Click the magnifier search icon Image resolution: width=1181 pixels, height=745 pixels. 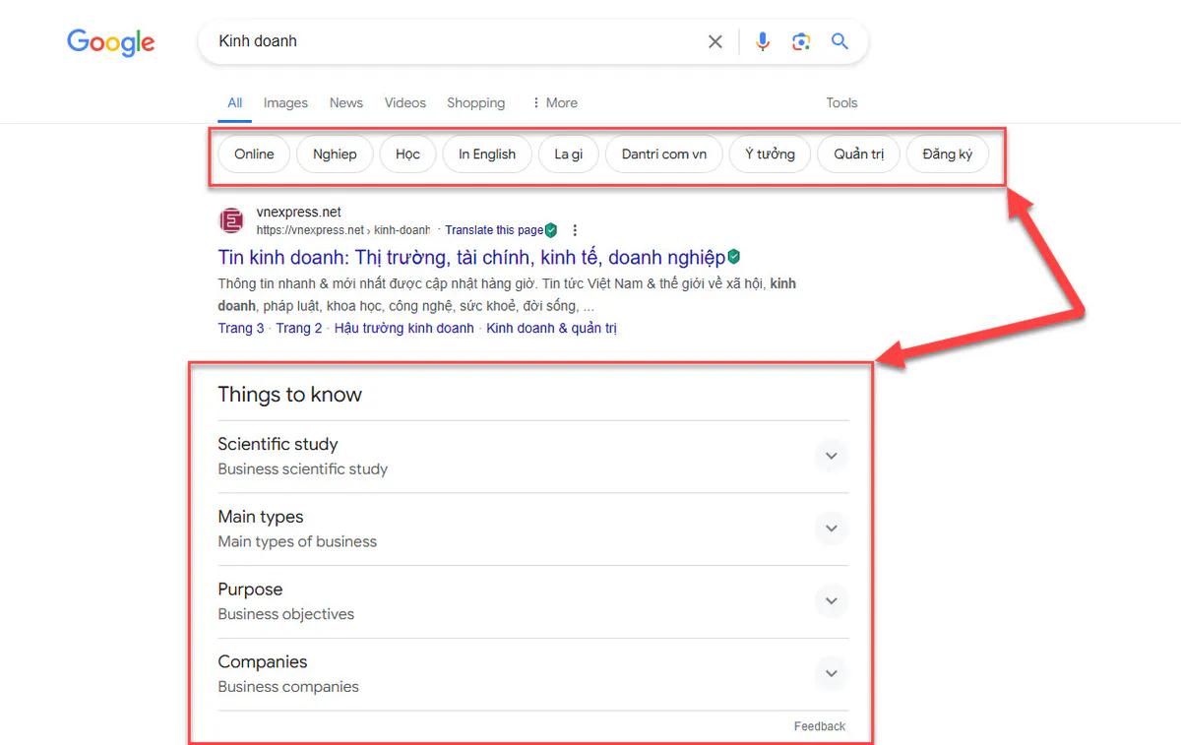pyautogui.click(x=839, y=41)
